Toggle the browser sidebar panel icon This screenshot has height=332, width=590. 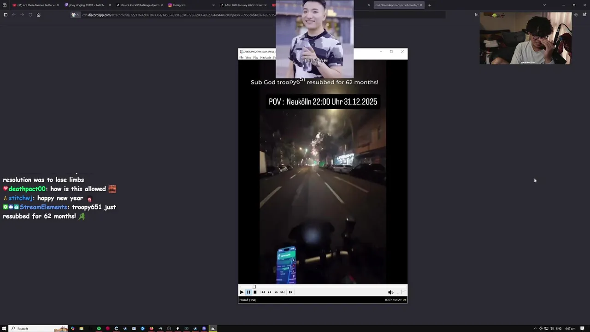click(x=6, y=15)
